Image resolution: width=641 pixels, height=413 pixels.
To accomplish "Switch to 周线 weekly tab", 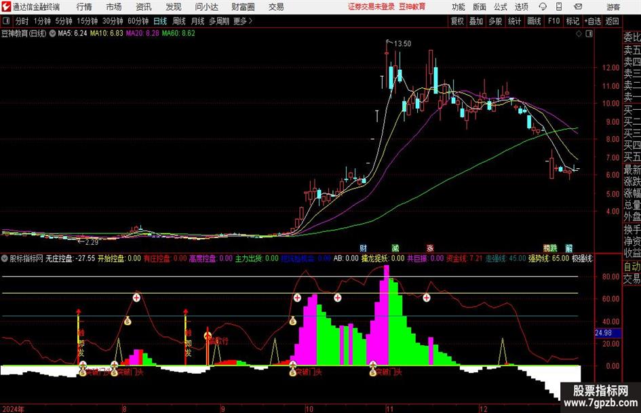I will pos(179,21).
